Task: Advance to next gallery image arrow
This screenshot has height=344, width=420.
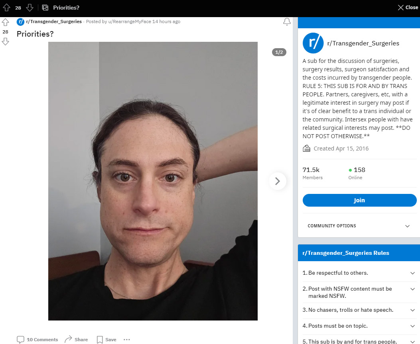Action: pyautogui.click(x=278, y=181)
